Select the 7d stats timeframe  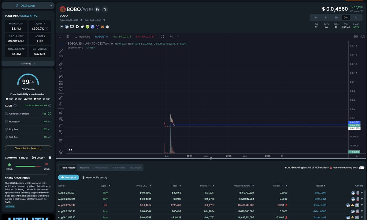pos(356,17)
